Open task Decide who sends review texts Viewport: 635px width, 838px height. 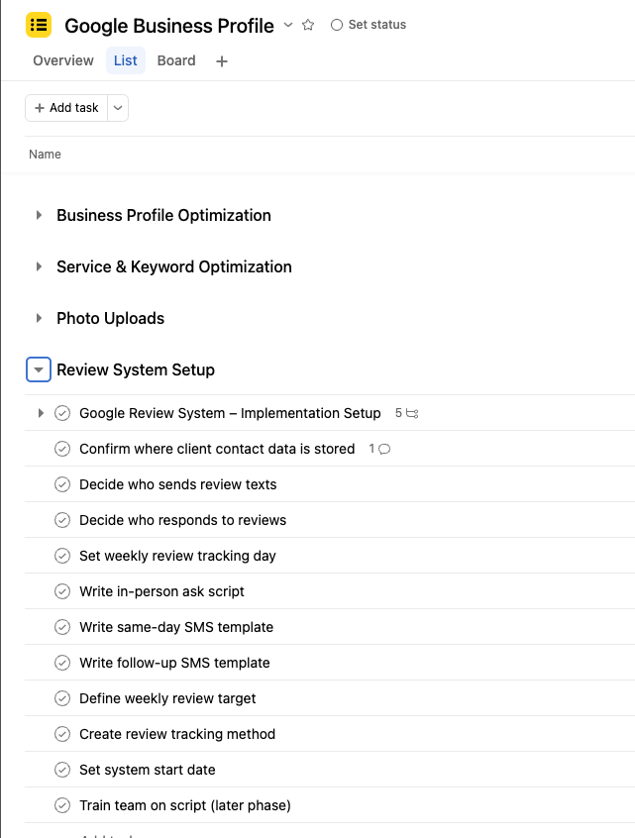tap(178, 484)
